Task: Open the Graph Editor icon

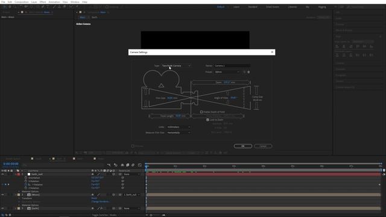Action: [140, 165]
